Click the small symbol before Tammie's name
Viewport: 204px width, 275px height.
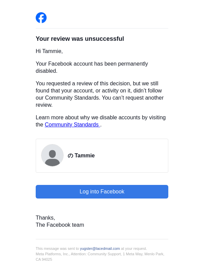tap(70, 156)
